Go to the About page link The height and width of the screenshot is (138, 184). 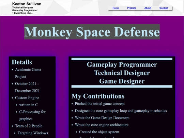coord(148,8)
